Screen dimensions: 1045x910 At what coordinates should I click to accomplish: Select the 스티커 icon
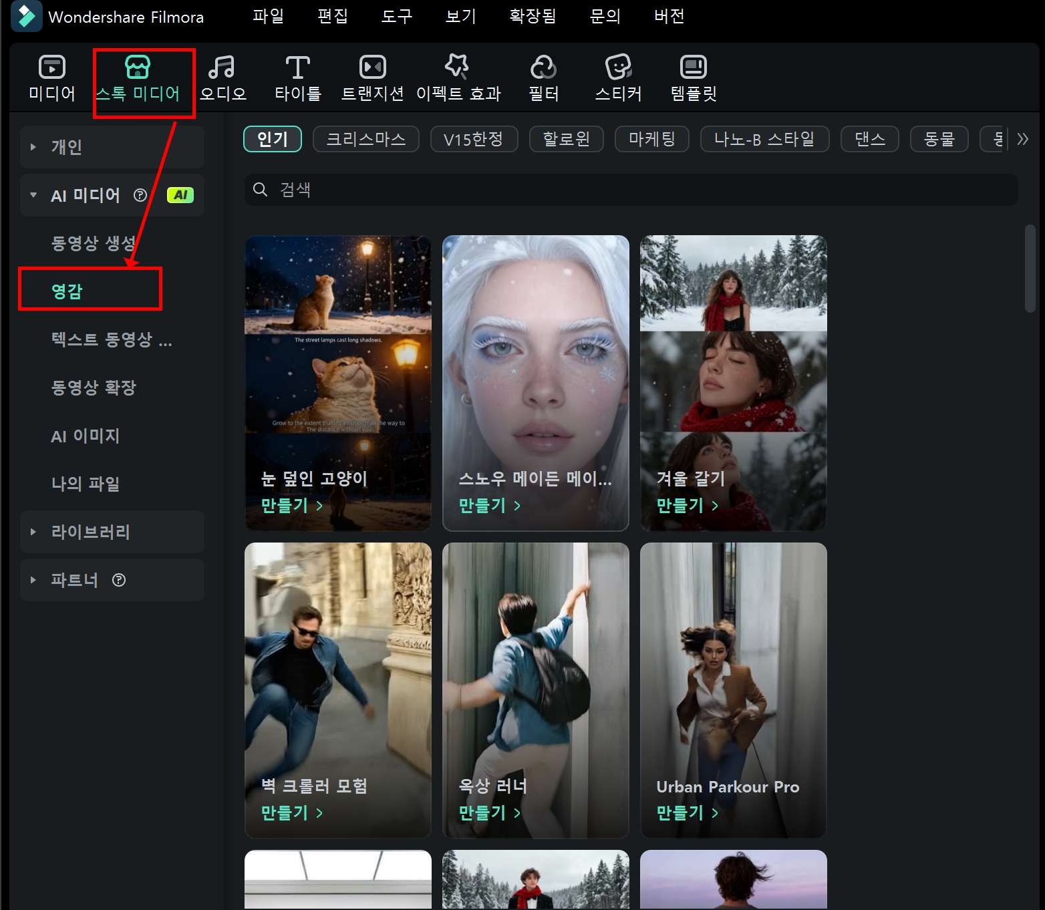pyautogui.click(x=617, y=76)
